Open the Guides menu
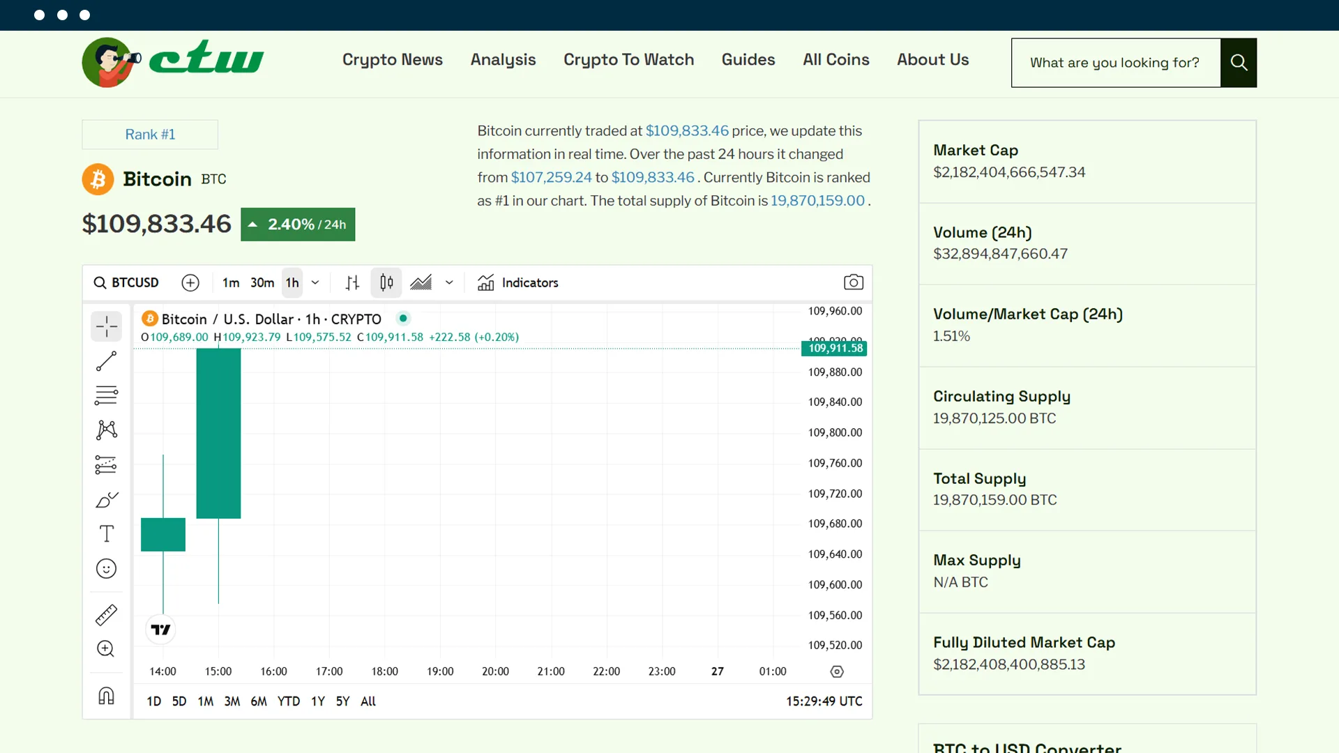 coord(748,60)
